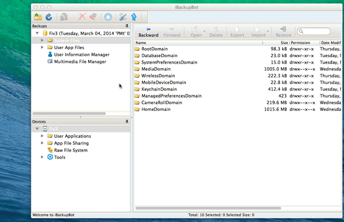The width and height of the screenshot is (344, 222).
Task: Select the KeychainDomain folder row
Action: 238,89
